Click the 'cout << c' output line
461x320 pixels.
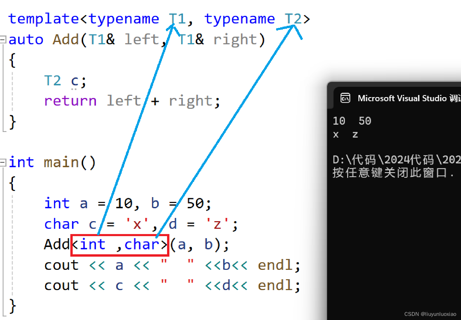coord(172,285)
